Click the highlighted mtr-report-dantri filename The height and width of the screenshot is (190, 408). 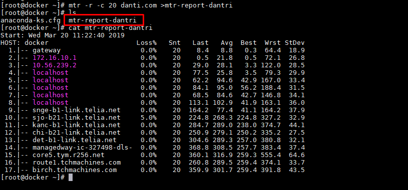(103, 20)
